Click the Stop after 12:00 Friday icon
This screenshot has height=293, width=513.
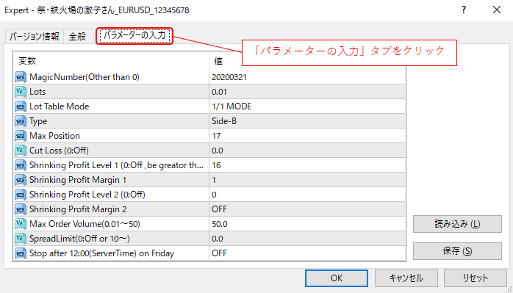[21, 253]
